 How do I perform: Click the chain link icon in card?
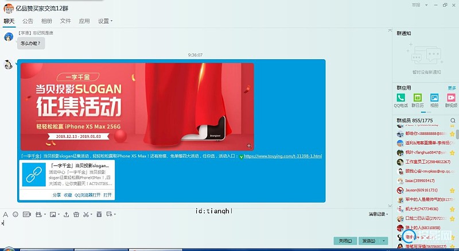(x=34, y=175)
